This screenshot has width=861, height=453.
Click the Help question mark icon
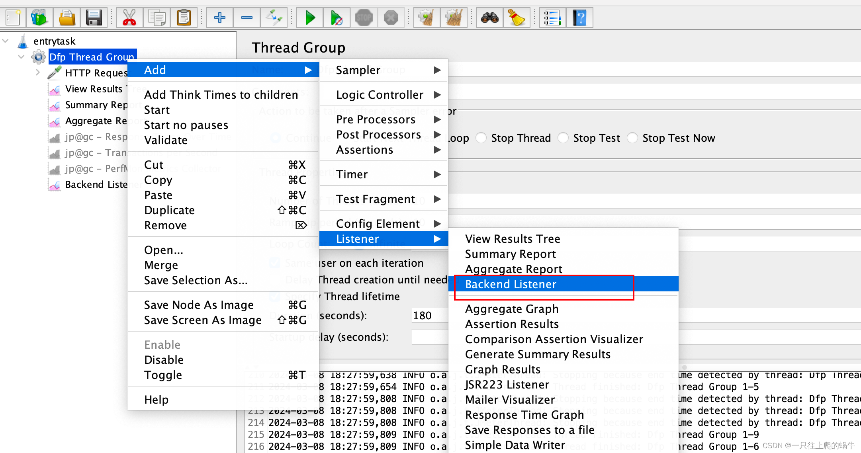[x=580, y=18]
